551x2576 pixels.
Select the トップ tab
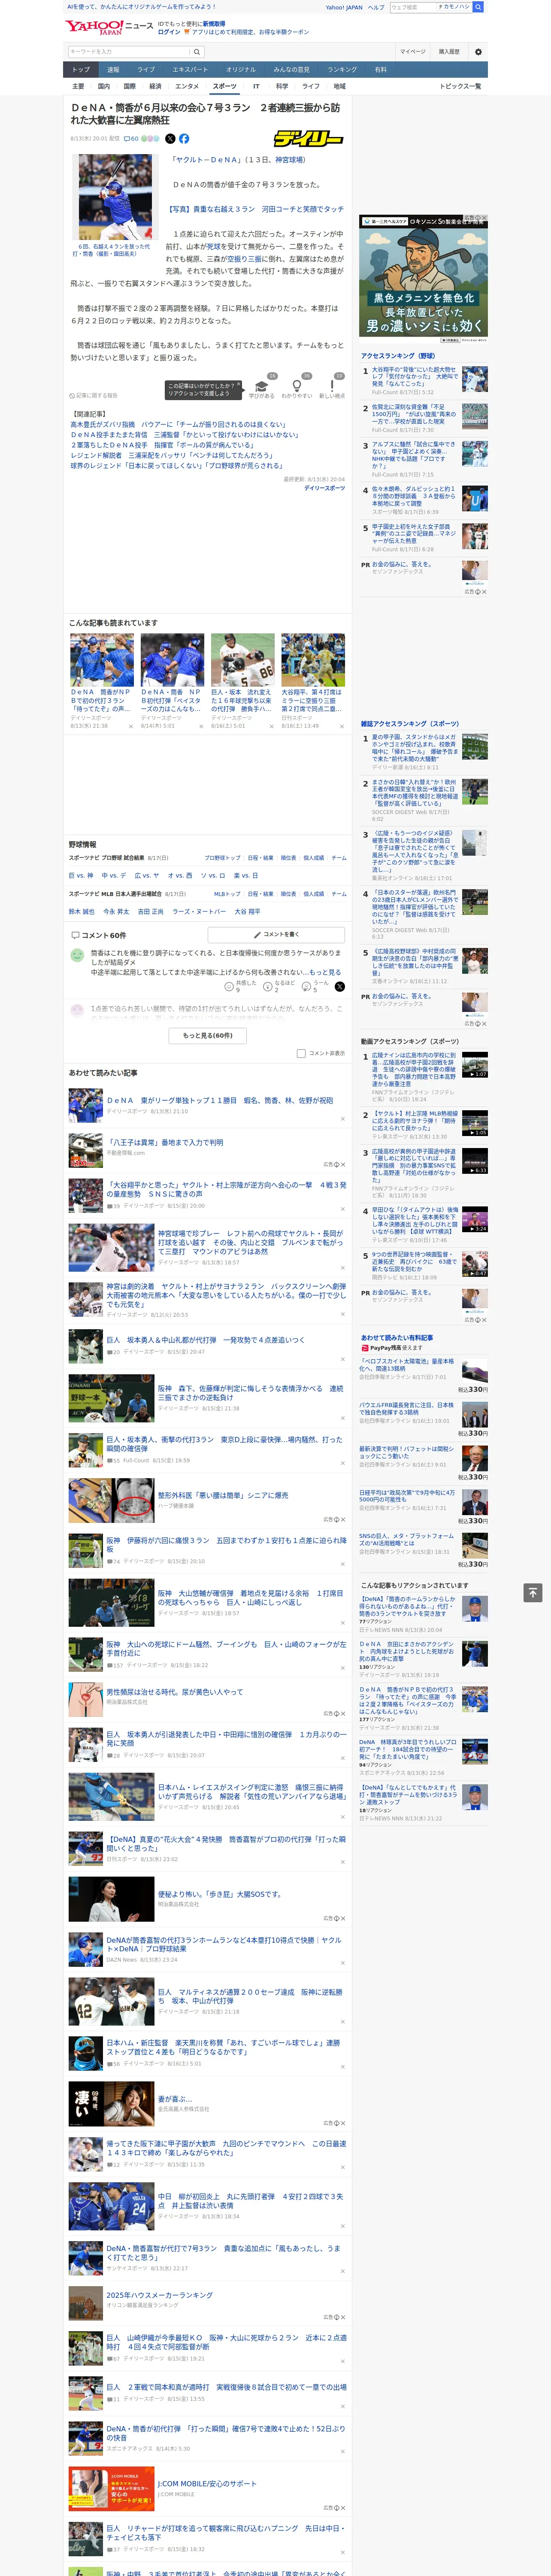(81, 70)
